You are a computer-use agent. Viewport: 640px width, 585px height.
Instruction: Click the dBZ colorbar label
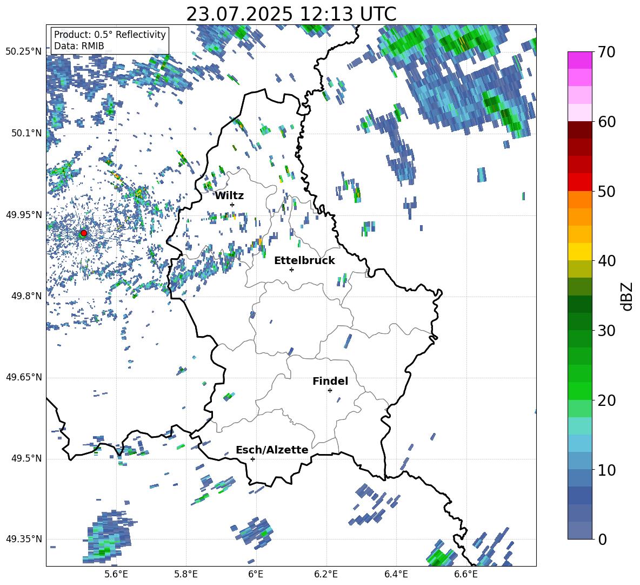[627, 296]
